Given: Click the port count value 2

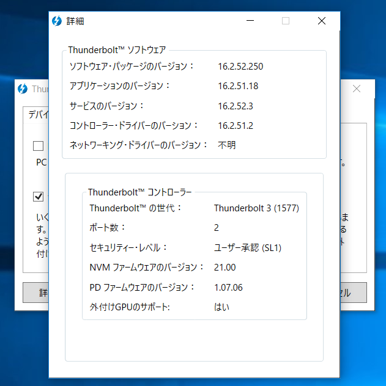Looking at the screenshot, I should 216,228.
